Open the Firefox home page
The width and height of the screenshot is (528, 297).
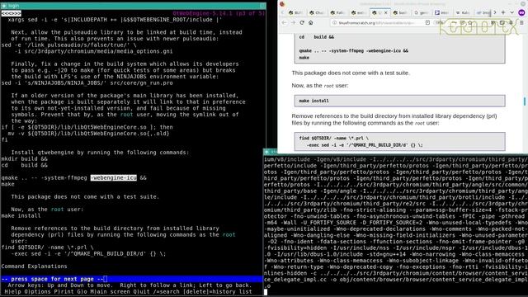coord(311,22)
